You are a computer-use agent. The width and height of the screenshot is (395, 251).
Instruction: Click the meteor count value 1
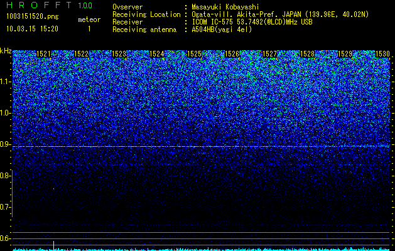coord(89,29)
